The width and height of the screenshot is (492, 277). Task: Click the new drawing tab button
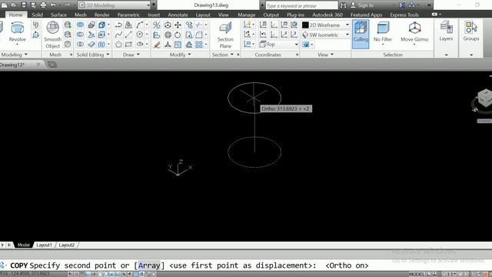52,65
